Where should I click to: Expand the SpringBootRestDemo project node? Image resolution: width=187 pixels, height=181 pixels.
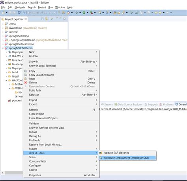tap(3, 44)
